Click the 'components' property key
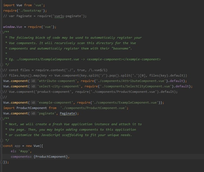 pyautogui.click(x=20, y=157)
